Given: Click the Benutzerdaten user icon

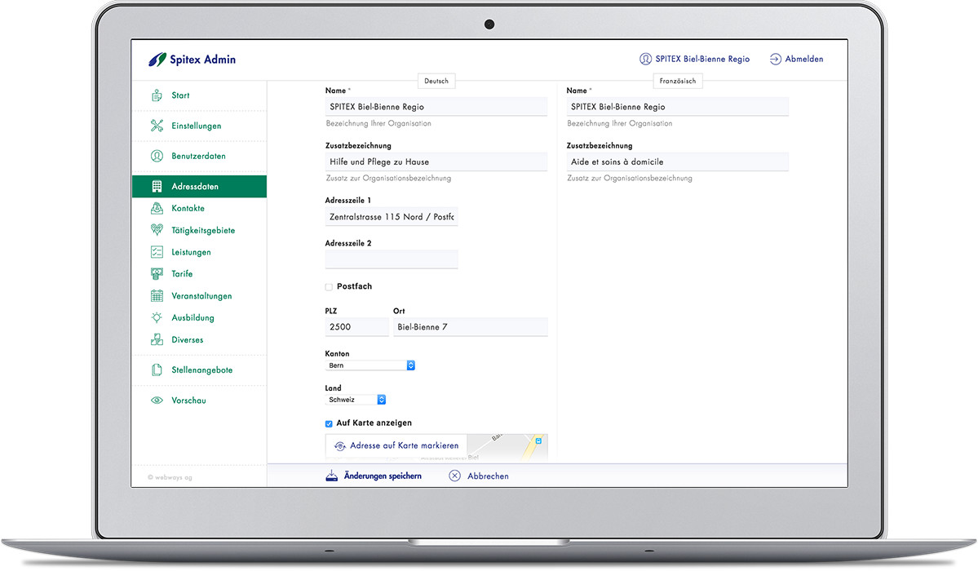Looking at the screenshot, I should (x=157, y=156).
